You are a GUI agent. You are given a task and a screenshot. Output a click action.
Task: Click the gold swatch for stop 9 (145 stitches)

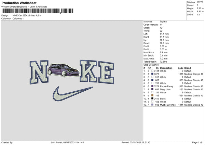click(152, 95)
